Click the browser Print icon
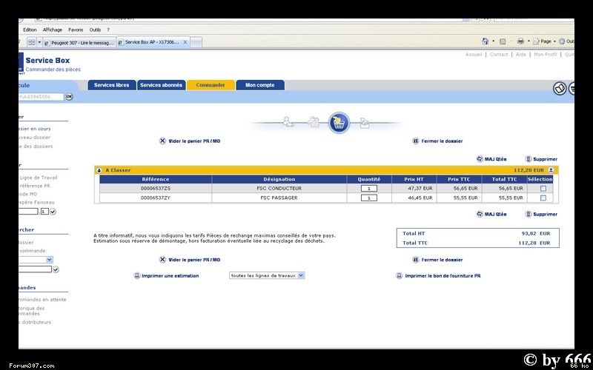 (521, 41)
